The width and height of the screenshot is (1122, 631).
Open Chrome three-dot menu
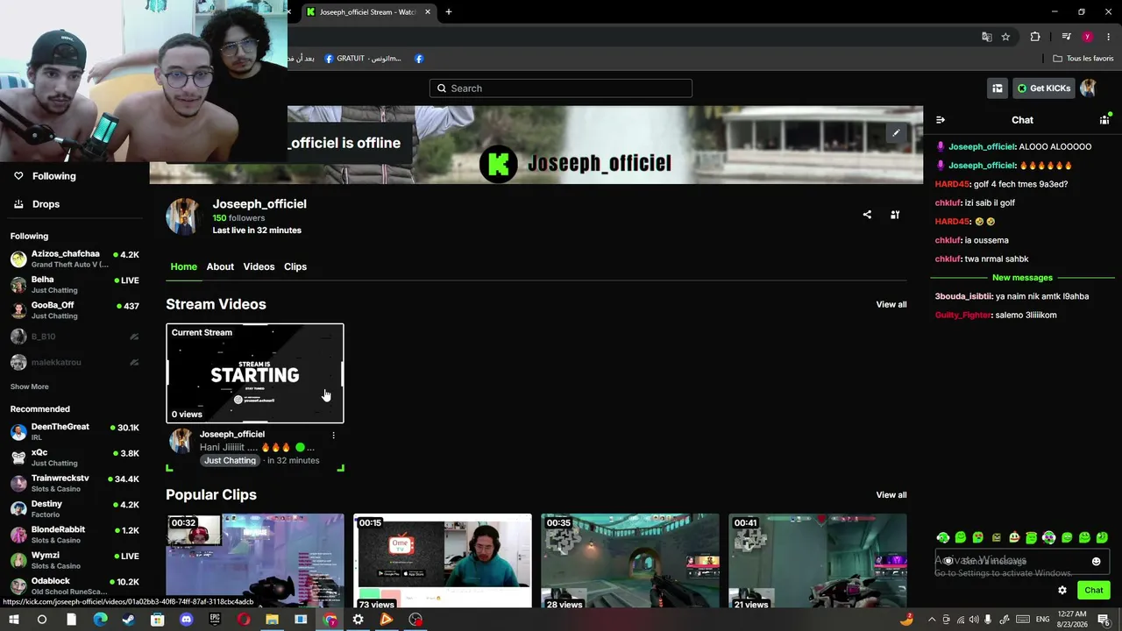tap(1109, 37)
